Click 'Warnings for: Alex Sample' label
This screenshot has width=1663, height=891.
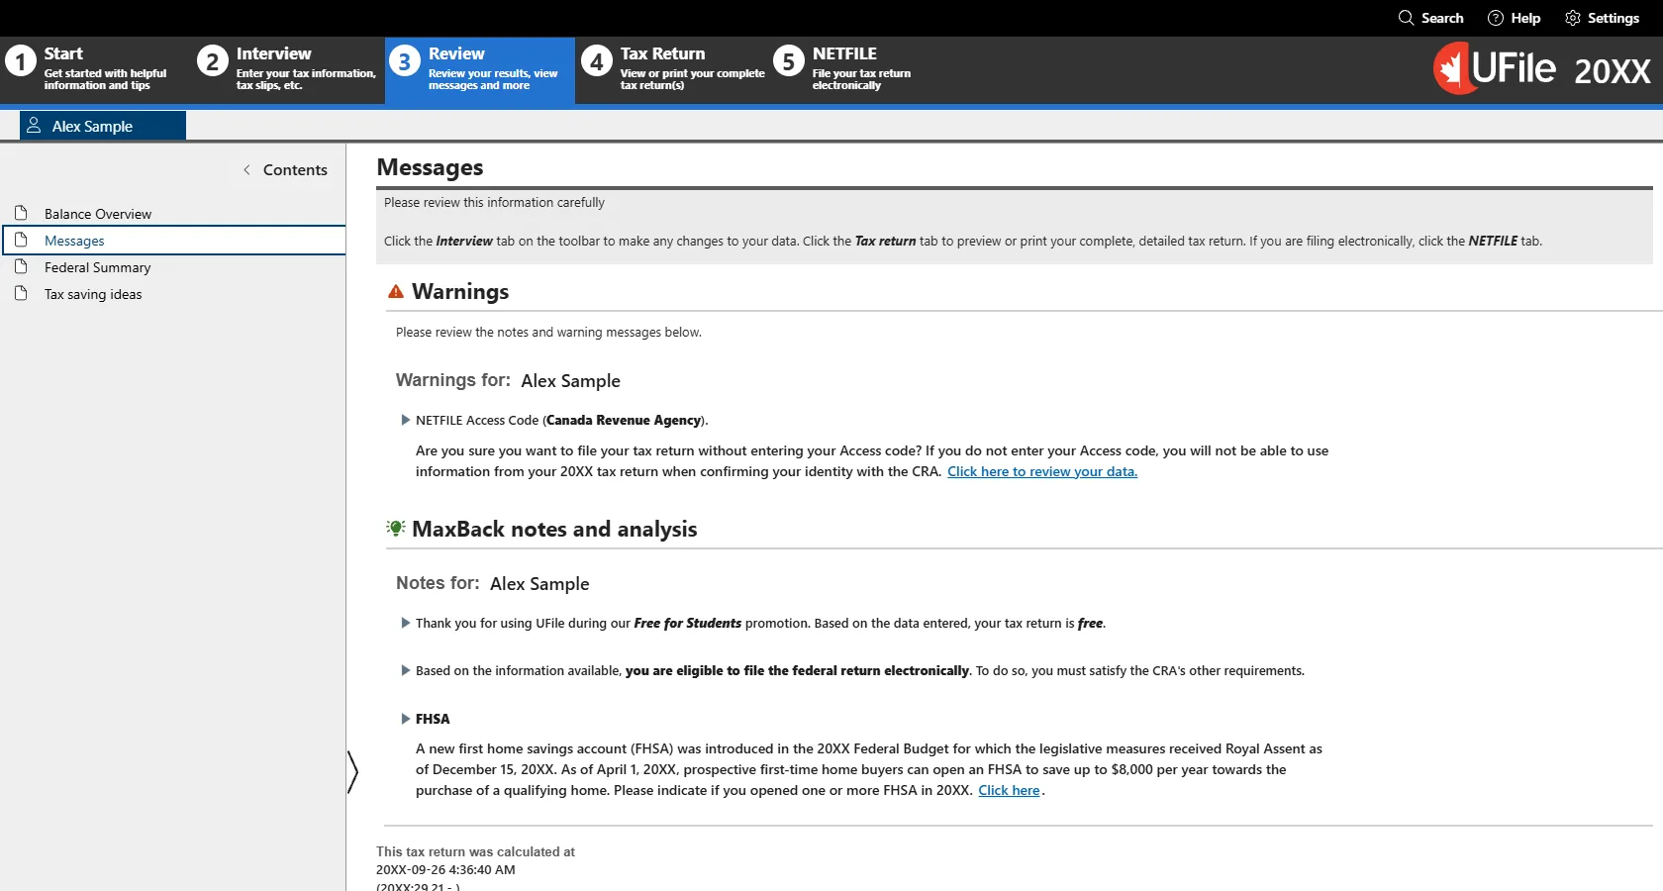pyautogui.click(x=508, y=380)
